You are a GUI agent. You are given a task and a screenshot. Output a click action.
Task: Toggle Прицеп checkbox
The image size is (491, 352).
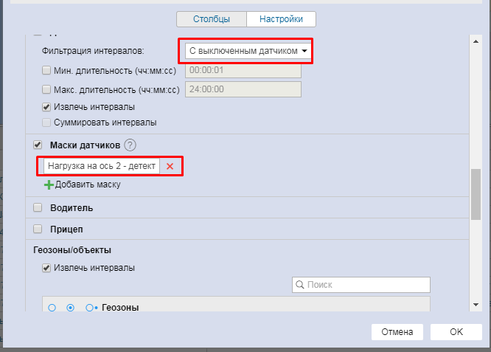pos(38,229)
